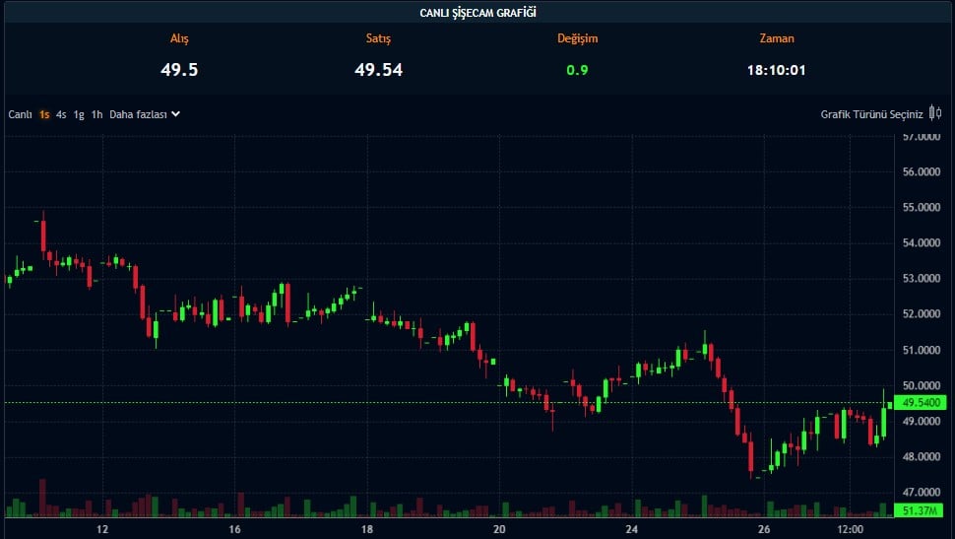Switch to the 1s timeframe
The height and width of the screenshot is (539, 955).
tap(44, 114)
